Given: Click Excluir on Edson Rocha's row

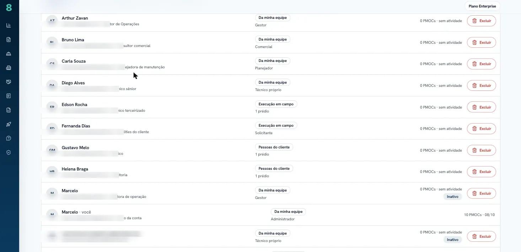Looking at the screenshot, I should 481,107.
